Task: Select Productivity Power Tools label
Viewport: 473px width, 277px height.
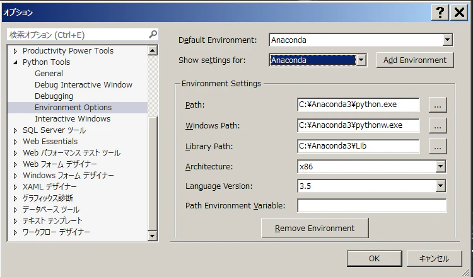Action: click(x=68, y=51)
